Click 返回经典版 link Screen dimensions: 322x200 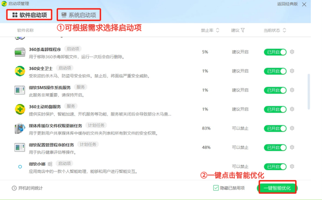click(287, 4)
